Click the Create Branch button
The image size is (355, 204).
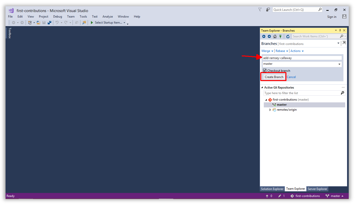273,77
